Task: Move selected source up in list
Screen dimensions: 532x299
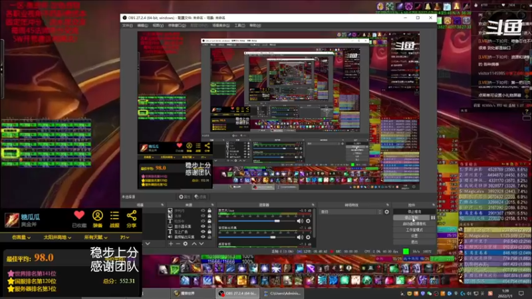Action: click(x=194, y=243)
